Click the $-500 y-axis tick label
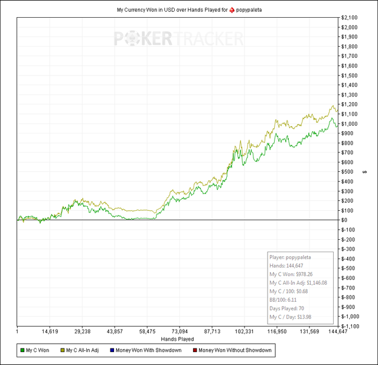The image size is (378, 365). click(348, 268)
